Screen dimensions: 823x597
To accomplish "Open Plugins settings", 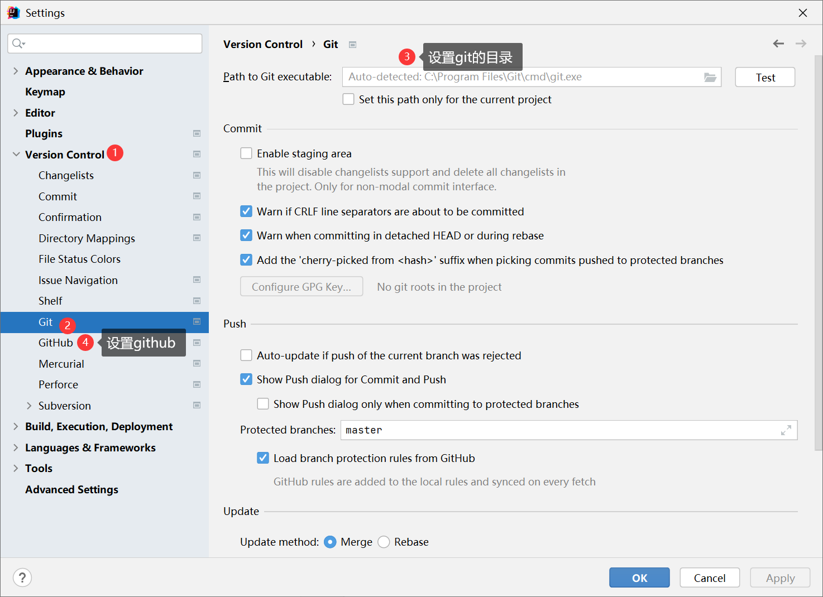I will coord(44,133).
